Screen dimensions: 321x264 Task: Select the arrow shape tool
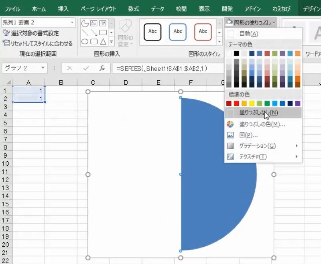tap(94, 32)
